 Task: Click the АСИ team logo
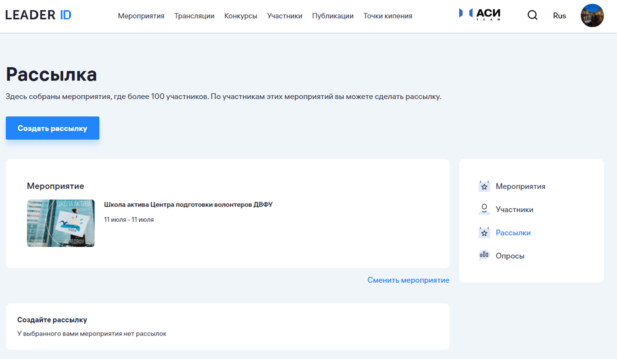tap(480, 14)
